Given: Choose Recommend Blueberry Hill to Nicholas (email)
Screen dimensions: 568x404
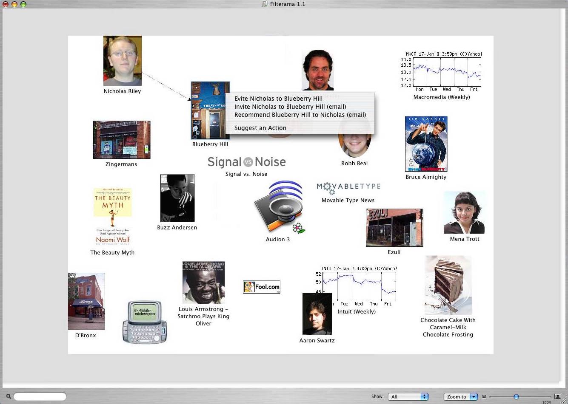Looking at the screenshot, I should tap(300, 115).
